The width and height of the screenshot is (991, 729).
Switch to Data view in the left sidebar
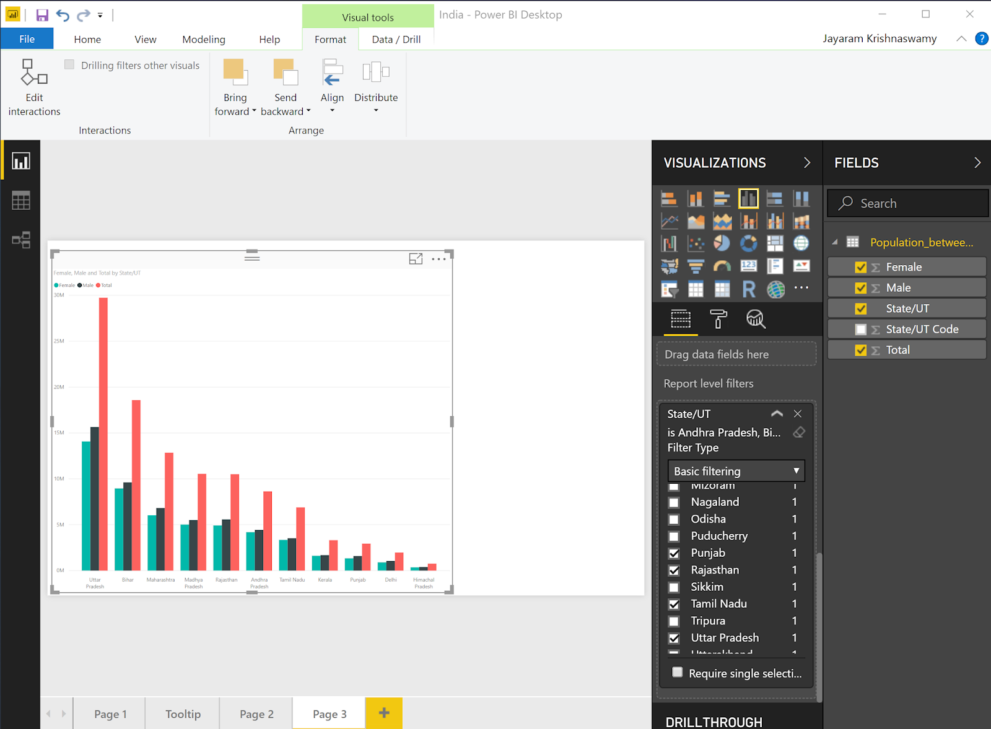pos(20,199)
